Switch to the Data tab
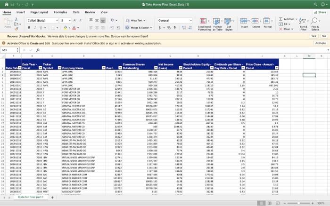 [76, 12]
